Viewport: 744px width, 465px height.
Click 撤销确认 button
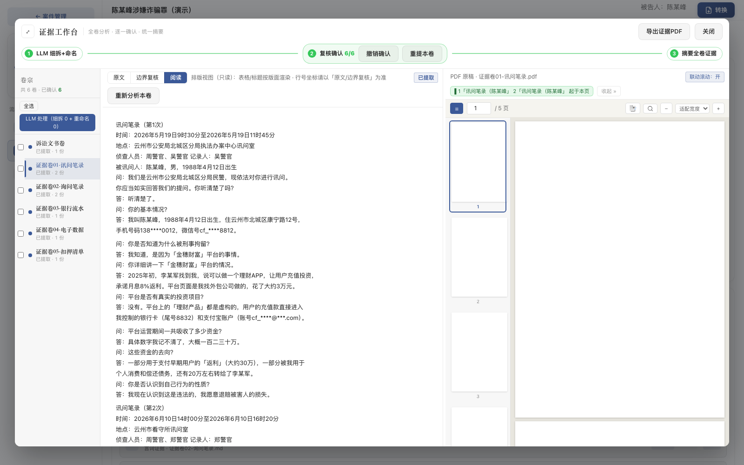pos(378,53)
